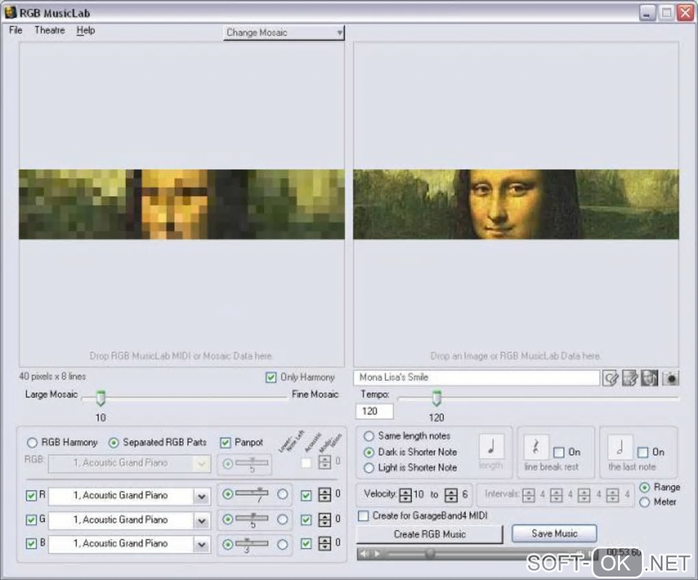Select the Meter radio button
Screen dimensions: 698x580
tap(644, 502)
